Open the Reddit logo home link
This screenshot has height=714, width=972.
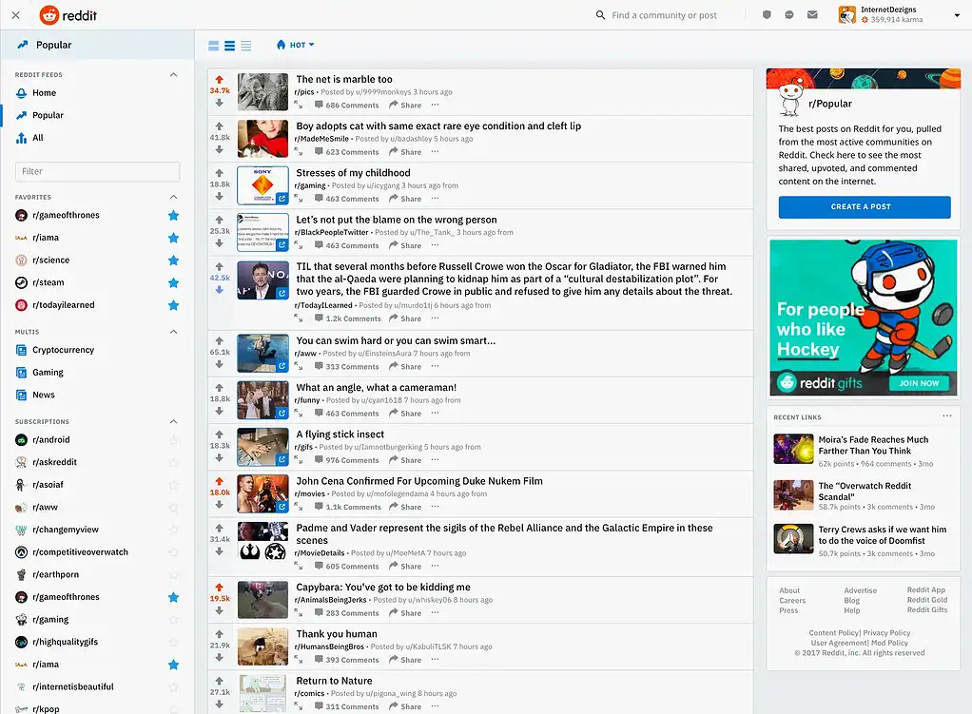coord(68,15)
